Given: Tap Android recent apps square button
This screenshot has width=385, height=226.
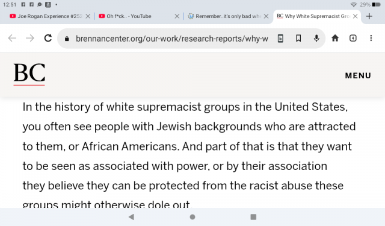Looking at the screenshot, I should tap(253, 217).
